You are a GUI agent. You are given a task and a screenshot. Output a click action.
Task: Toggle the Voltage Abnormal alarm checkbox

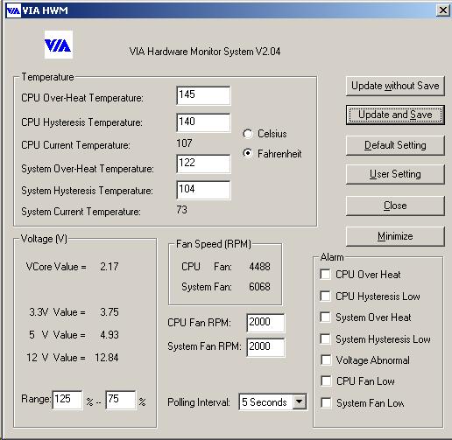(326, 360)
